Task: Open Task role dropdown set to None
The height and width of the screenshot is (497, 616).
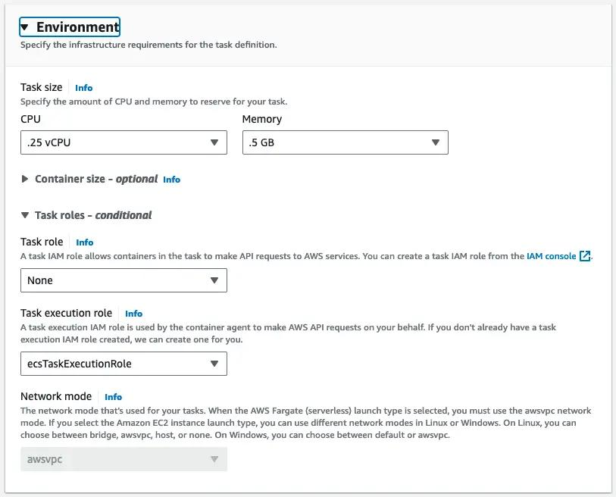Action: click(124, 280)
